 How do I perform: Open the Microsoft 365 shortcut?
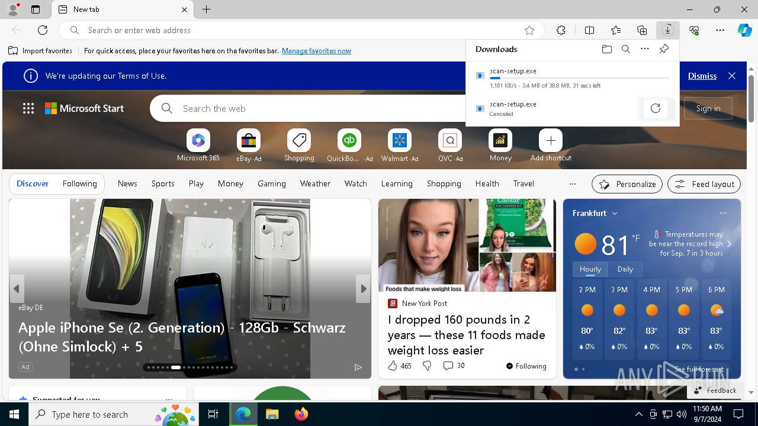(x=198, y=146)
